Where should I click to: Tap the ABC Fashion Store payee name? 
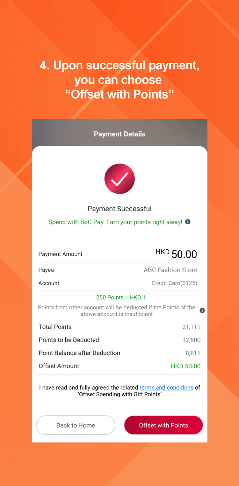170,270
